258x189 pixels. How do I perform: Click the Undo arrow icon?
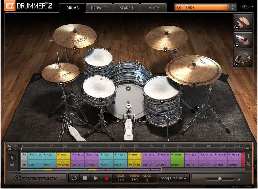click(9, 147)
